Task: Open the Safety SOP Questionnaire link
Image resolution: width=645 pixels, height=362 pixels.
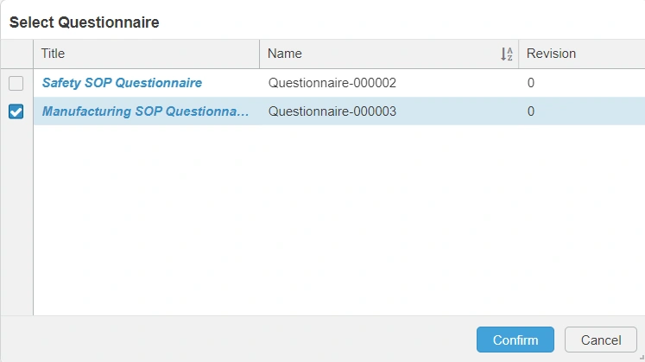Action: (122, 83)
